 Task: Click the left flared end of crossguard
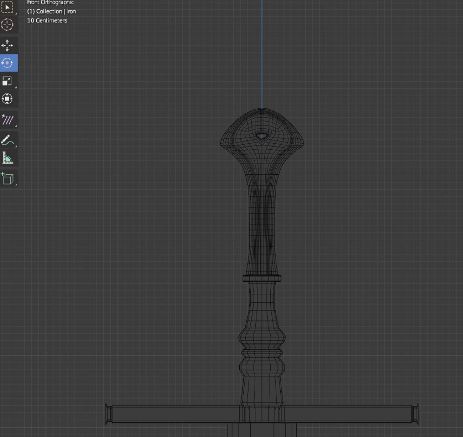click(108, 414)
